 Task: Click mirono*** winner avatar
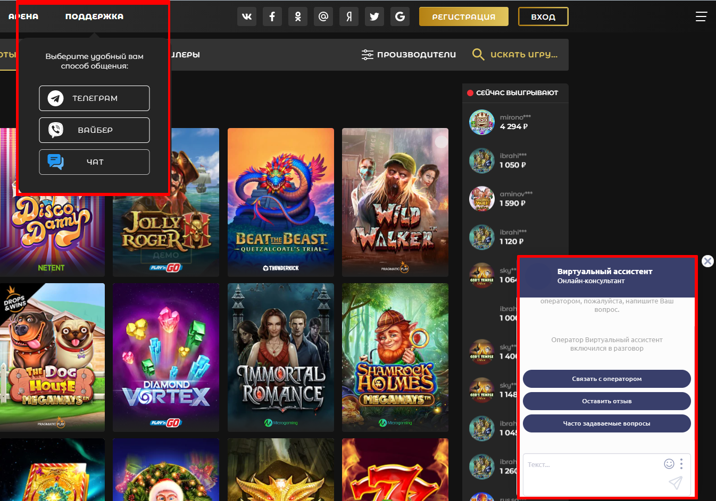(482, 122)
